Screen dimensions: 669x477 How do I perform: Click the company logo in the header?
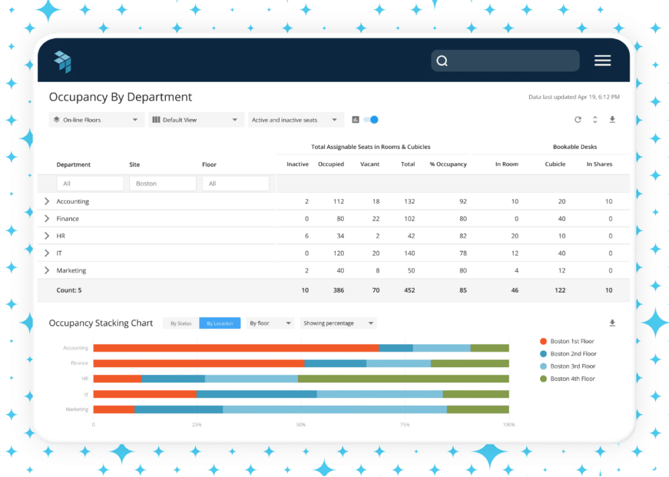(62, 60)
